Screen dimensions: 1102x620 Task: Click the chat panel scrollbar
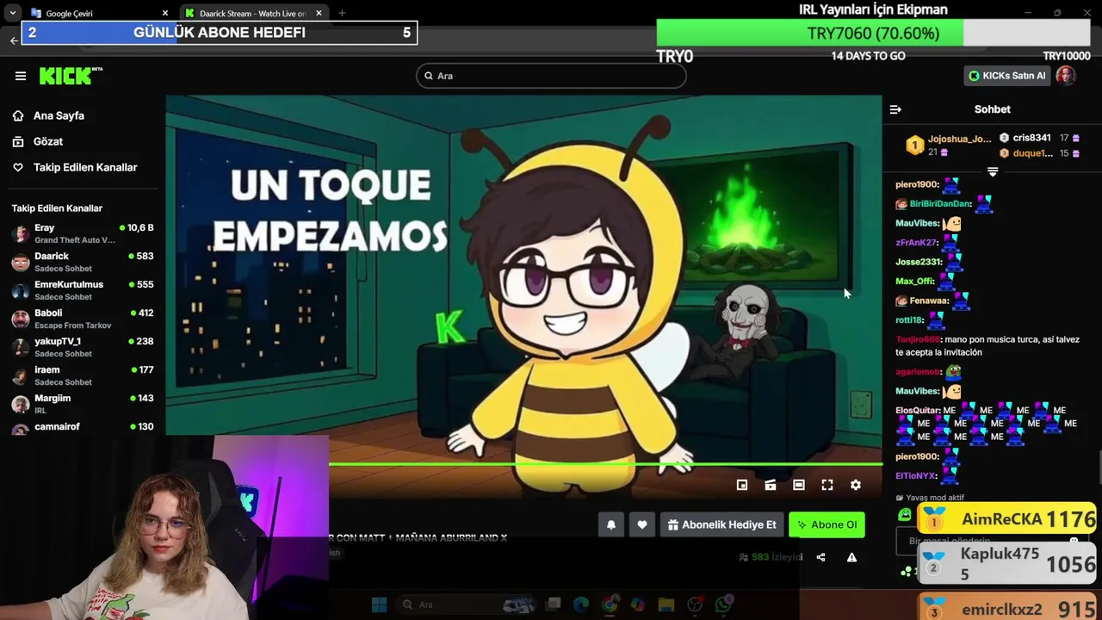tap(1099, 468)
